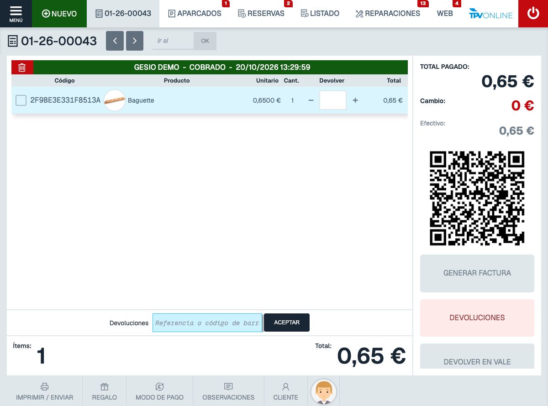Delete ticket with red trash icon
Screen dimensions: 548x406
(x=22, y=68)
